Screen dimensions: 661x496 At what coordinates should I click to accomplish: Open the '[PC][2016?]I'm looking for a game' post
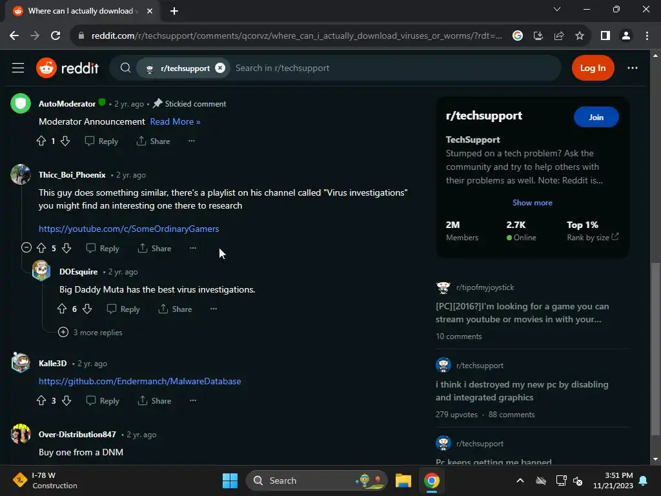click(x=522, y=313)
